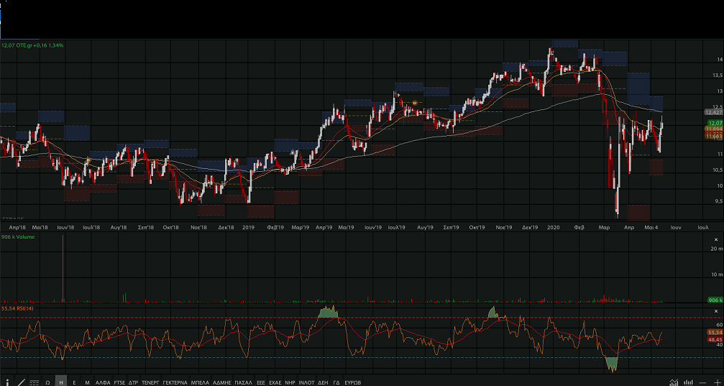
Task: Select the ΜΠΕΛΑ symbol shortcut
Action: click(201, 382)
